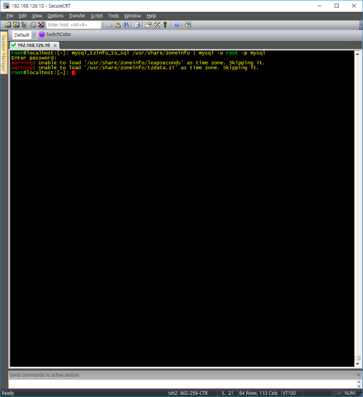Close the Send commands window pane
The width and height of the screenshot is (363, 397).
[x=358, y=375]
